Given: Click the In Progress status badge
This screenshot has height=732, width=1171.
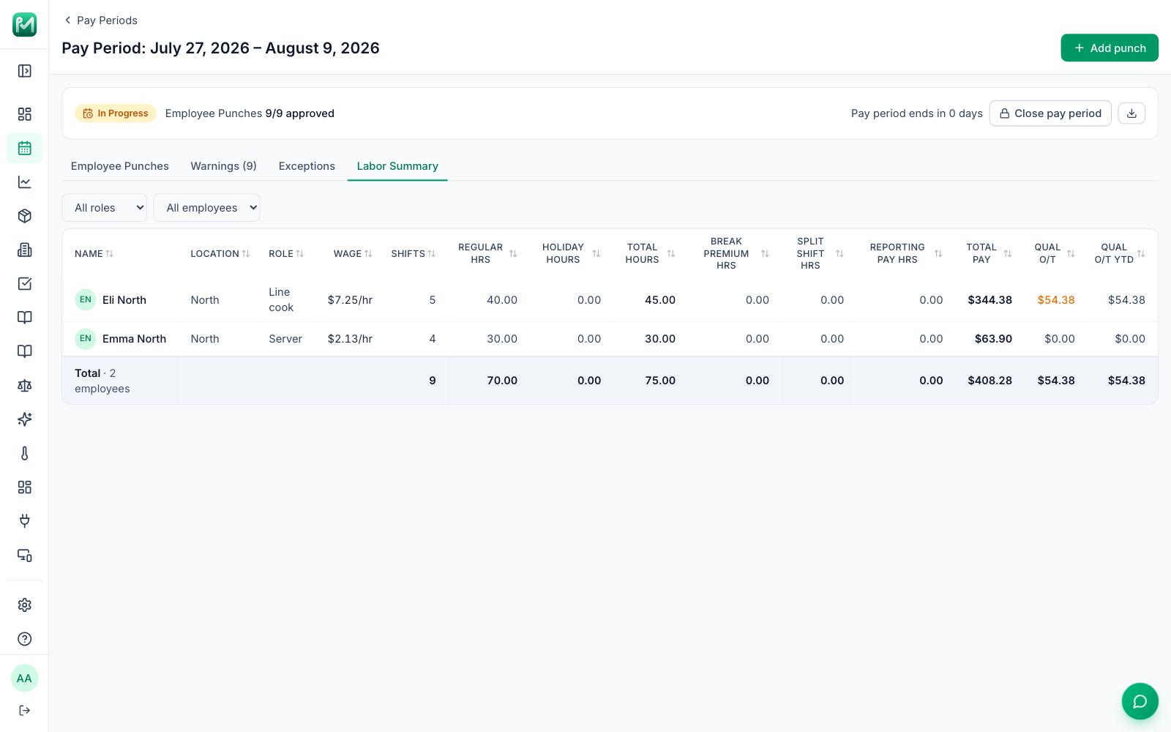Looking at the screenshot, I should pos(116,113).
